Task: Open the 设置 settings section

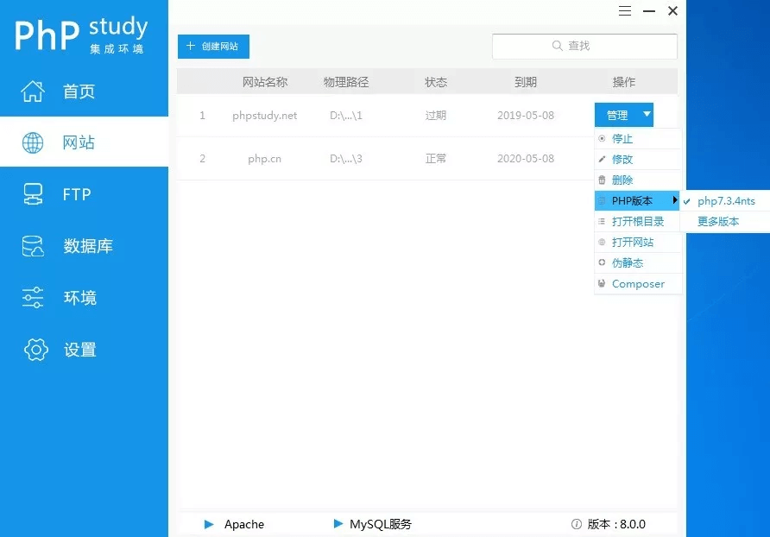Action: (x=79, y=350)
